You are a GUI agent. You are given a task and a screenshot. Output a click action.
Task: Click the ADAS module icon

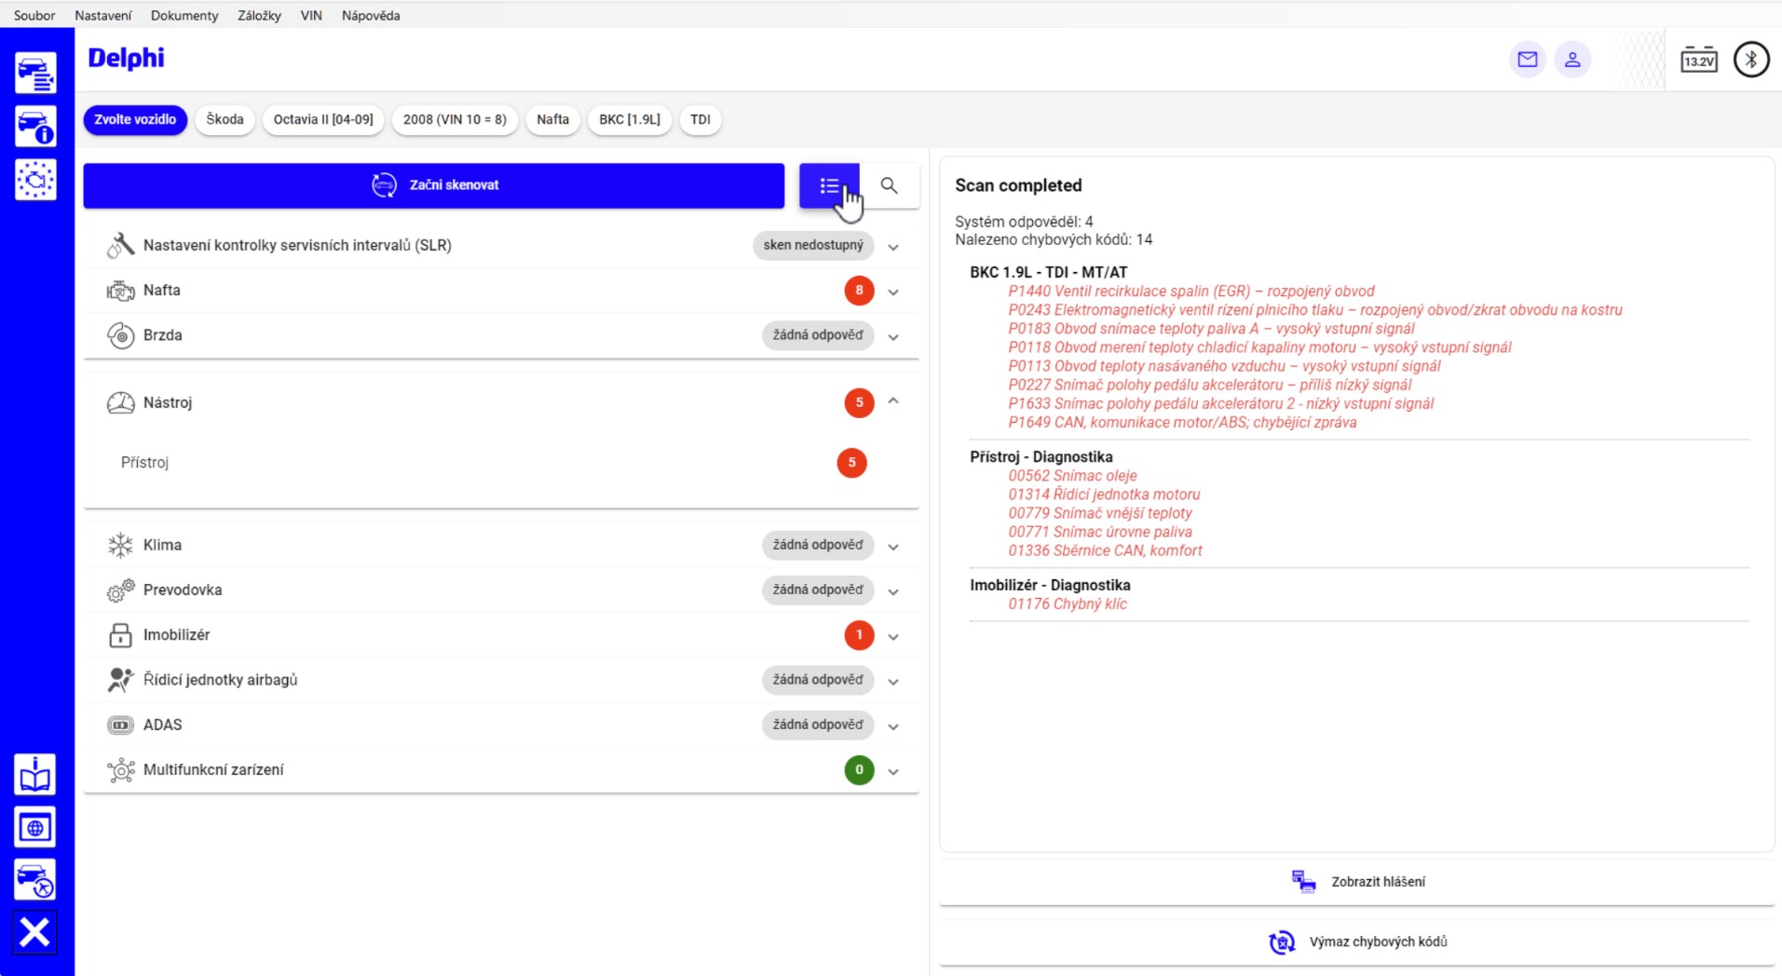pyautogui.click(x=120, y=725)
